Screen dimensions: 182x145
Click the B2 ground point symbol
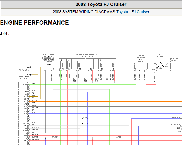31,67
